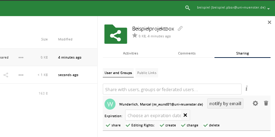Clear the expiration date field
The height and width of the screenshot is (137, 275).
click(x=185, y=115)
